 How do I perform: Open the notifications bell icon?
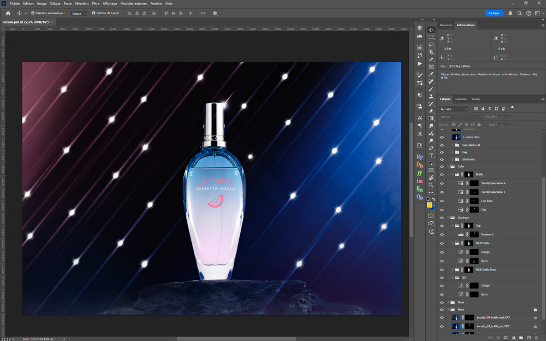pyautogui.click(x=510, y=13)
